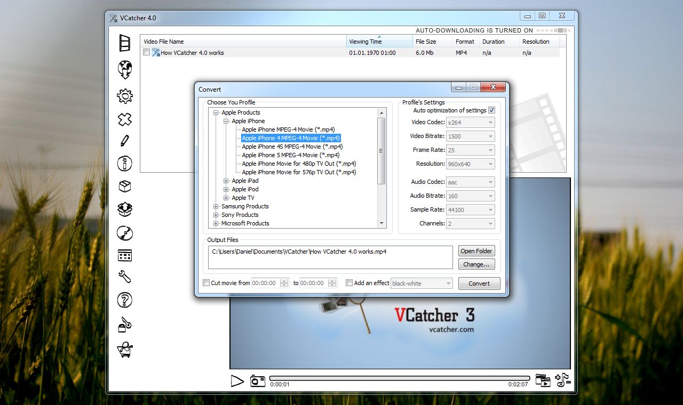This screenshot has width=683, height=405.
Task: Expand the Apple iPod tree node
Action: tap(226, 189)
